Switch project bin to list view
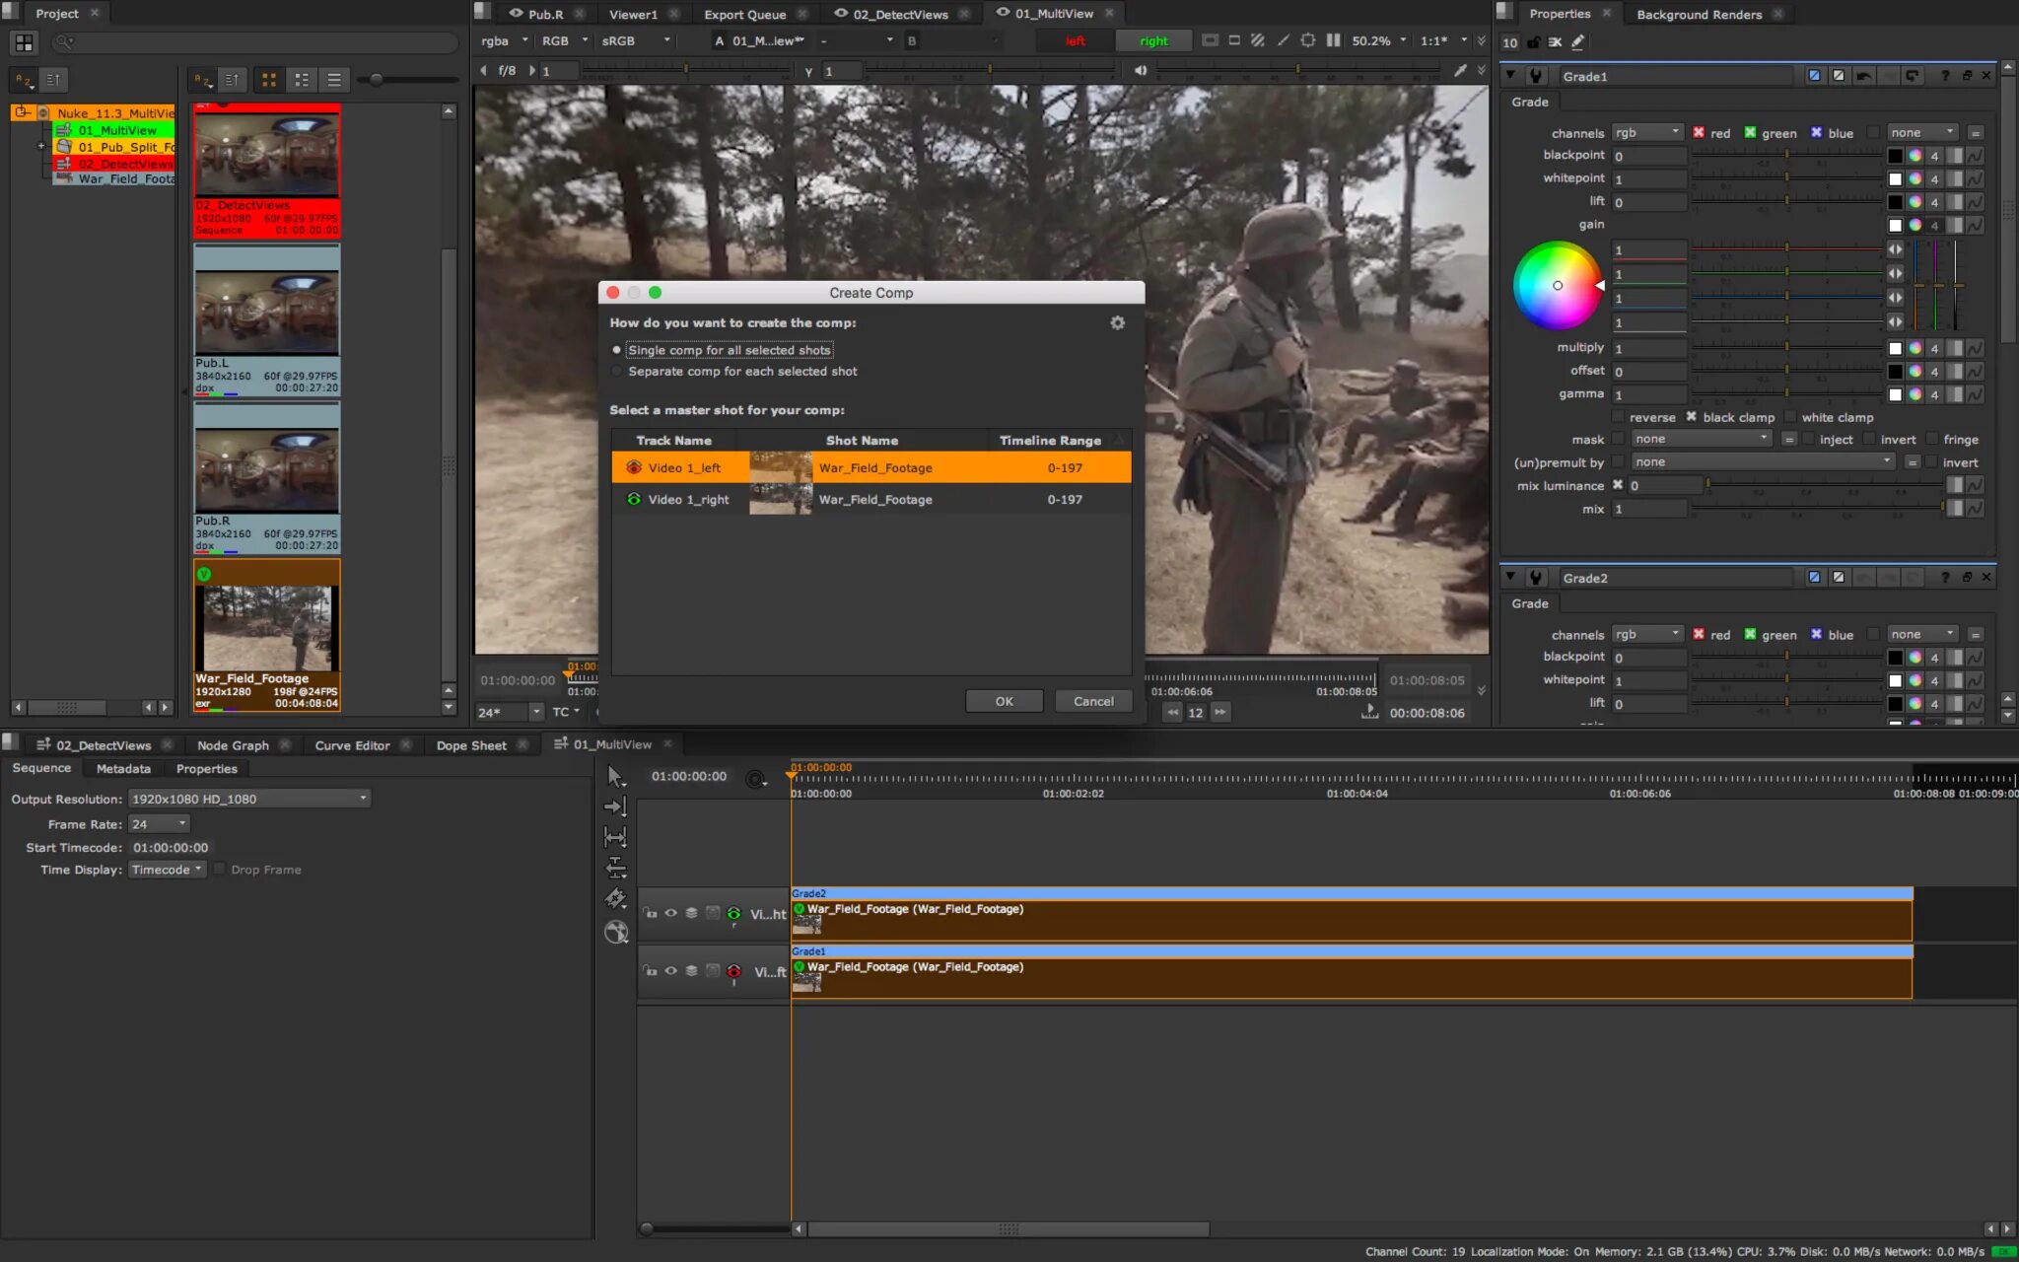2019x1262 pixels. coord(334,80)
